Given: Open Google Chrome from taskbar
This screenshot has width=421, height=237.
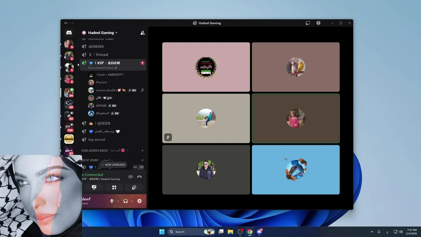Looking at the screenshot, I should [x=250, y=232].
